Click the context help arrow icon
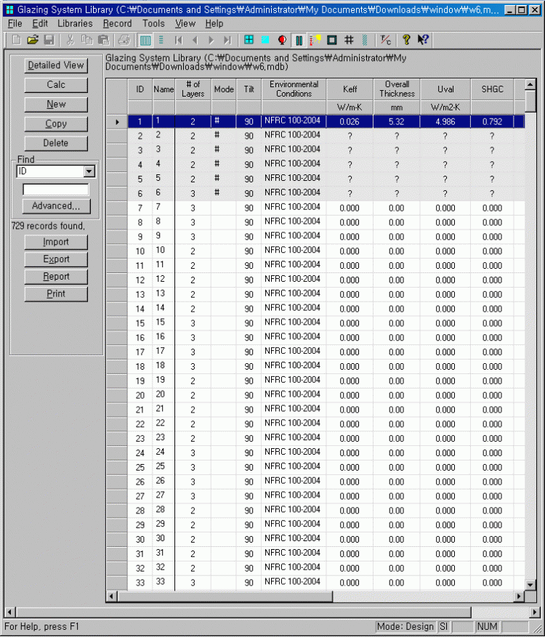545x637 pixels. tap(423, 40)
